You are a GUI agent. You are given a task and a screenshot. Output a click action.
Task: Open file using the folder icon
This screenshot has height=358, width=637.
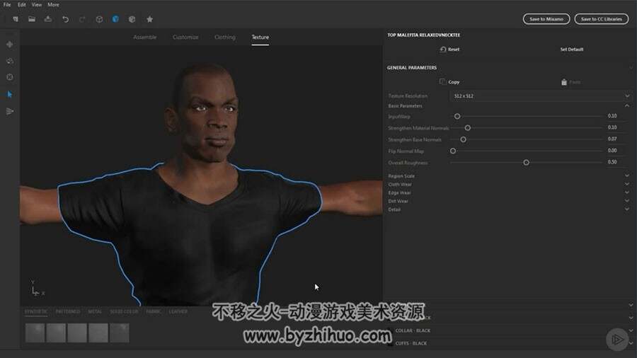tap(32, 19)
